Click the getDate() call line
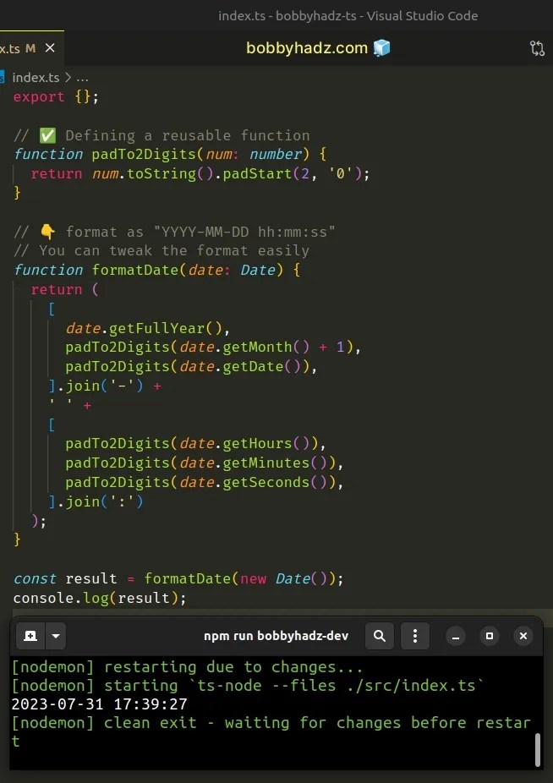 (x=191, y=366)
